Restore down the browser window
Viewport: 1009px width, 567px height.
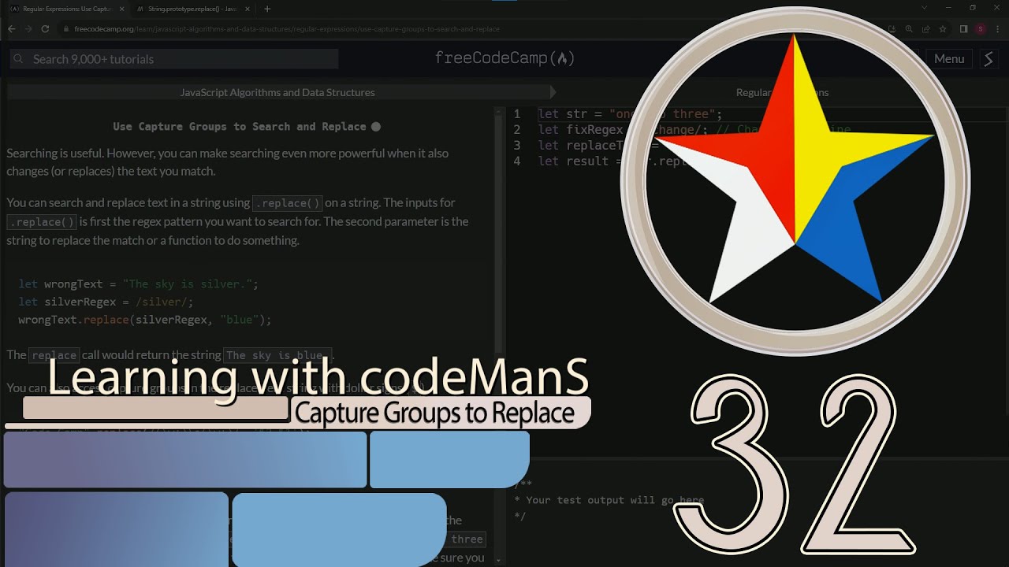tap(972, 8)
